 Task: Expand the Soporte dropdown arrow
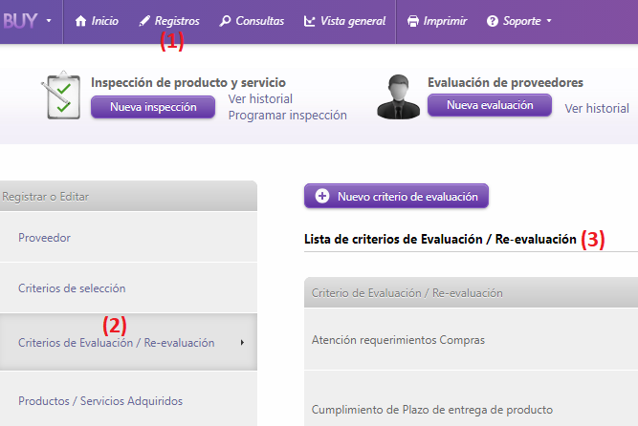coord(549,20)
